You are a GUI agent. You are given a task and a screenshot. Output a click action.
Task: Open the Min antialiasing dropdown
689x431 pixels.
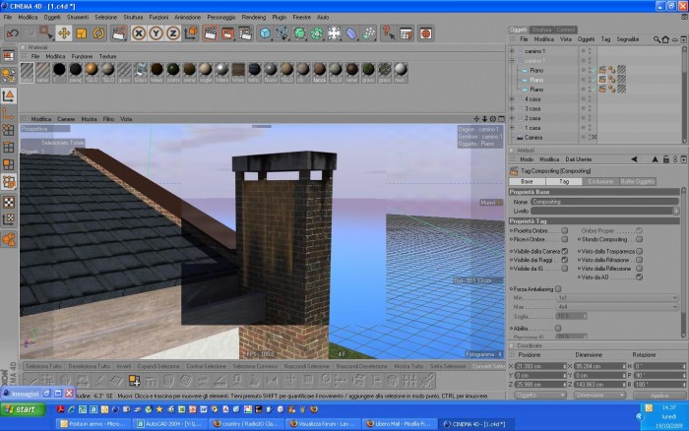[616, 298]
